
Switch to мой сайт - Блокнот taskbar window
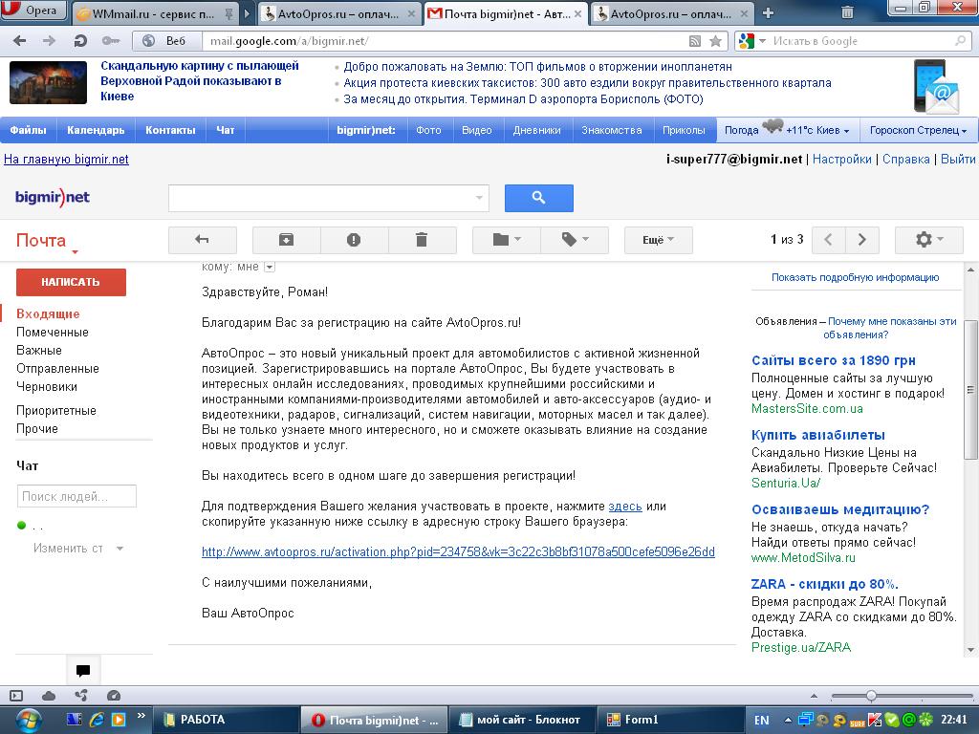(x=522, y=721)
